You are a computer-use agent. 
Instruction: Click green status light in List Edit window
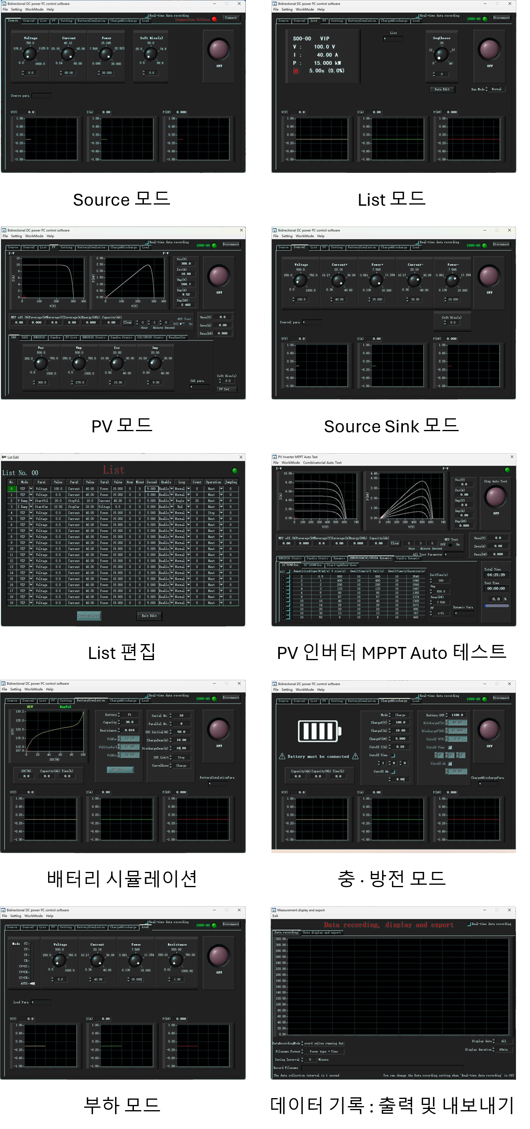pos(235,471)
